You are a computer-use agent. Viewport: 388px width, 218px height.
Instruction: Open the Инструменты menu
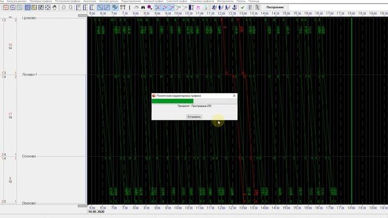click(x=226, y=1)
